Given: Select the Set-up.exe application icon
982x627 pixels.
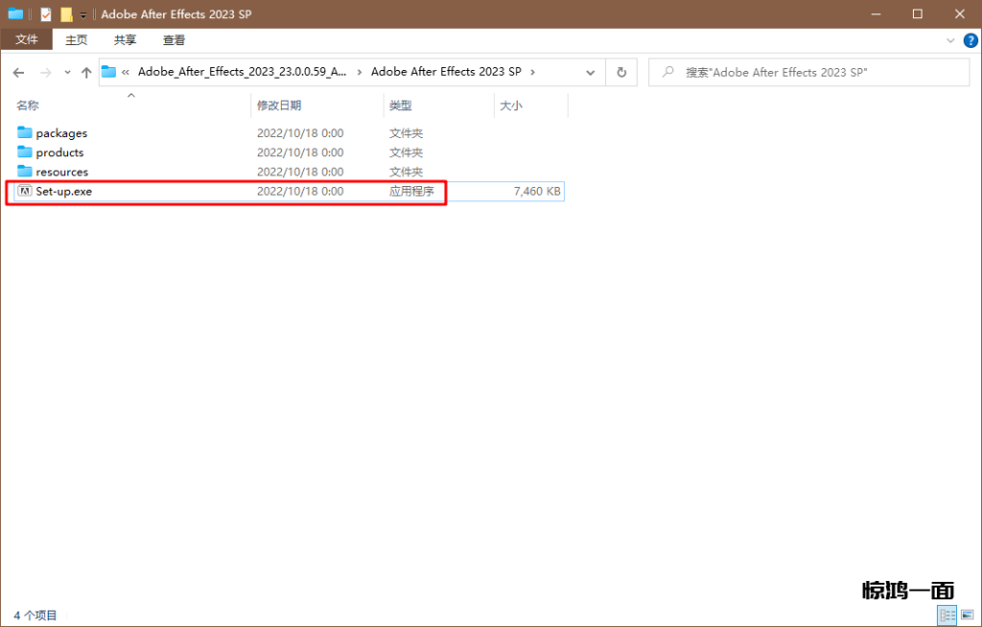Looking at the screenshot, I should 25,192.
